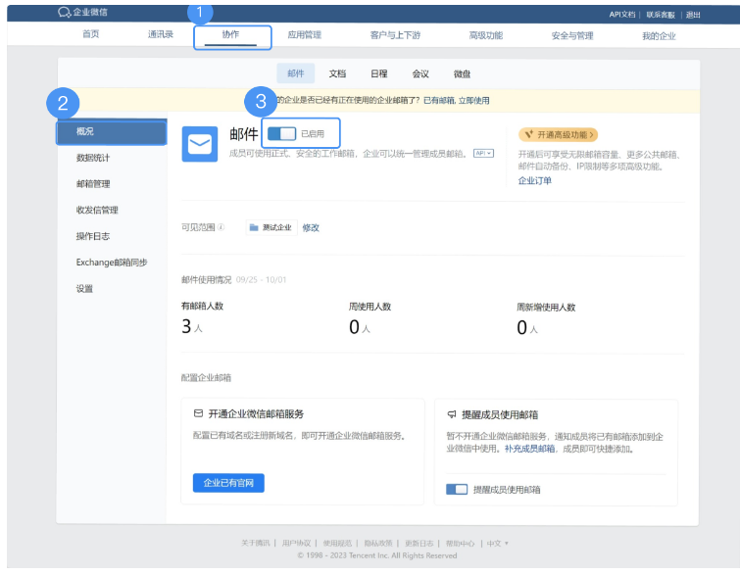
Task: Click the 企业微信 logo icon
Action: tap(65, 13)
